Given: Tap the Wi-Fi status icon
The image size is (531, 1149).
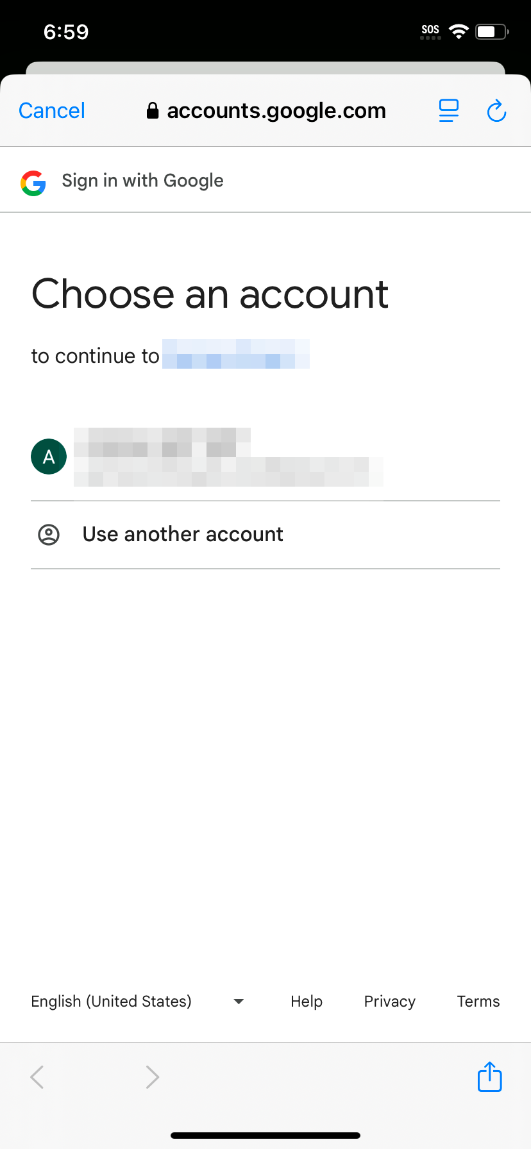Looking at the screenshot, I should click(459, 31).
